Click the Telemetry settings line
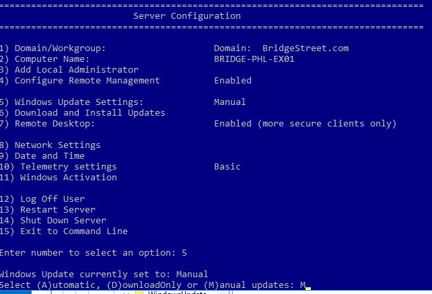Image resolution: width=432 pixels, height=294 pixels. coord(67,167)
